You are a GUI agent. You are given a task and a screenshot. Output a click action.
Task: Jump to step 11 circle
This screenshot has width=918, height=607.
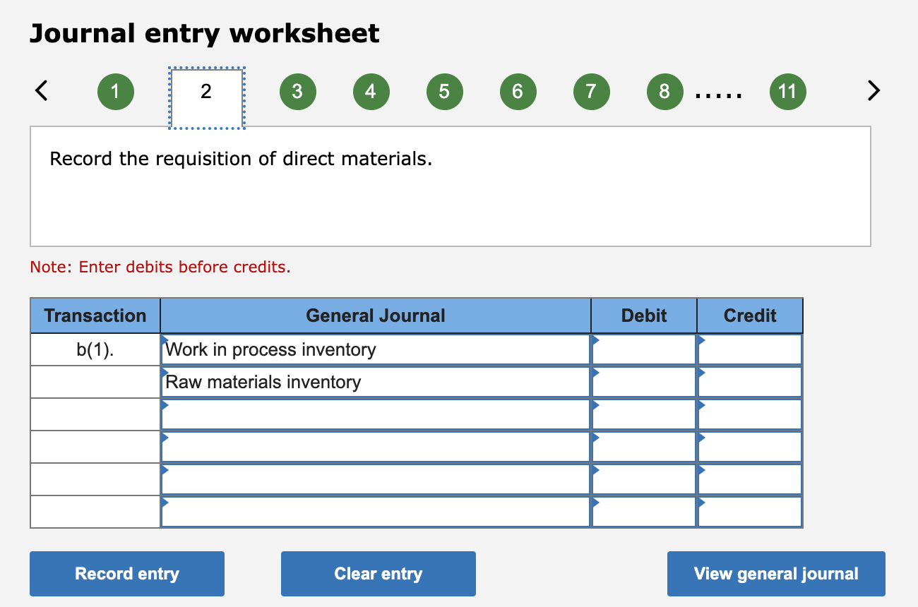click(787, 91)
